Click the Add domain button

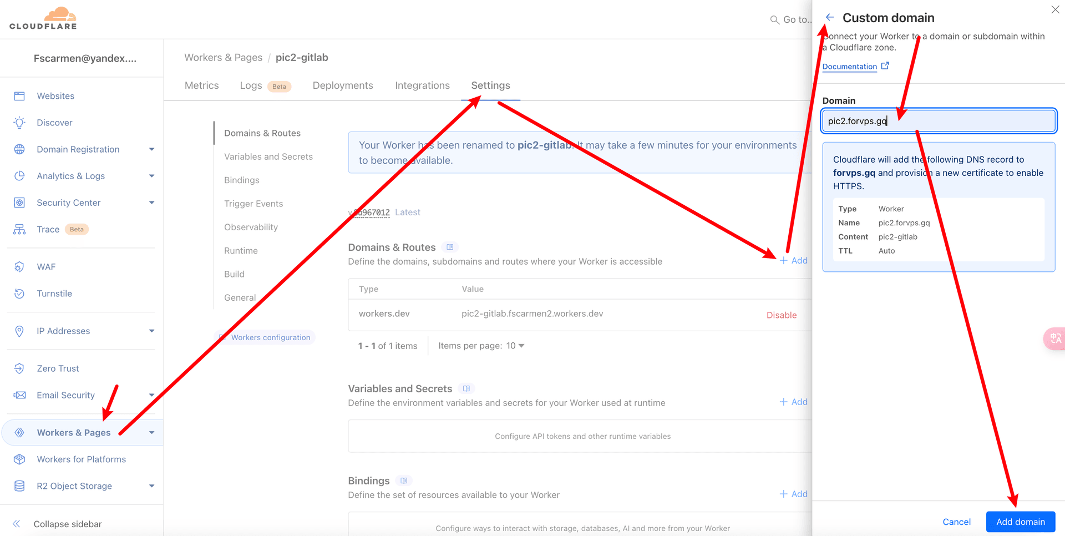1020,522
